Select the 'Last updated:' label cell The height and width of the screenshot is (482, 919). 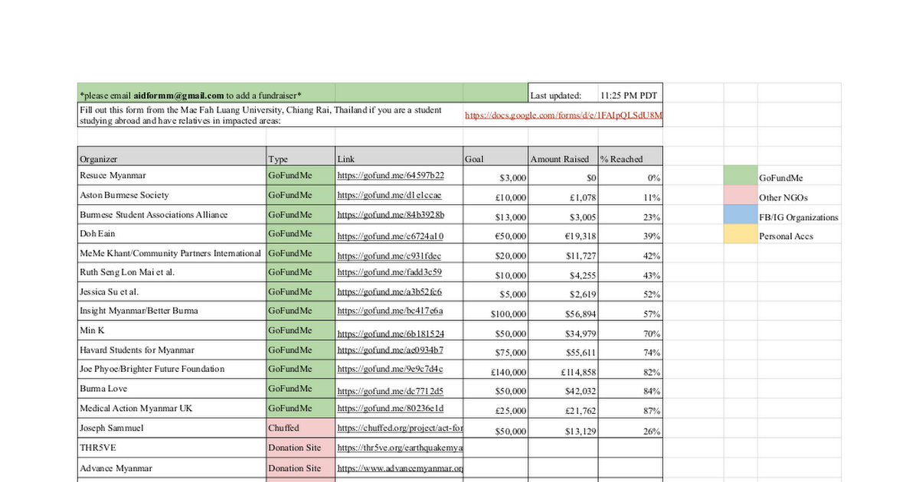tap(563, 93)
